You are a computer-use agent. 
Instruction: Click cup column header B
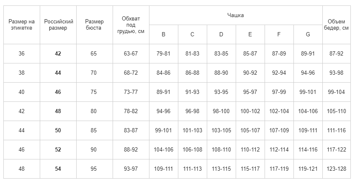click(164, 34)
